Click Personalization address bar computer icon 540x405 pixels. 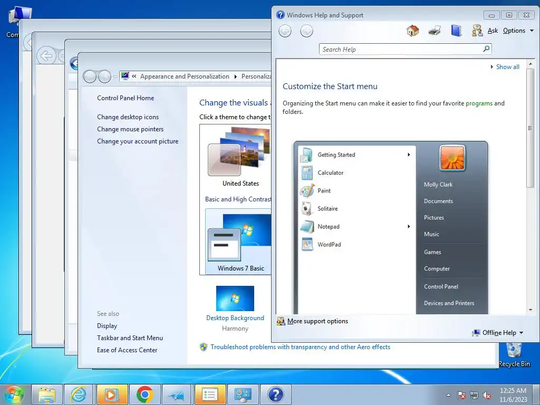click(125, 76)
